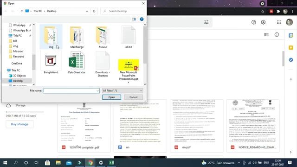Select the all.txt file

click(x=129, y=37)
